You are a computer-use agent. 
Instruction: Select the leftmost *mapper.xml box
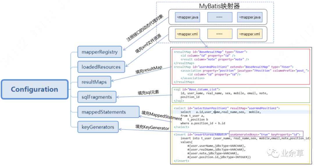[x=188, y=34]
